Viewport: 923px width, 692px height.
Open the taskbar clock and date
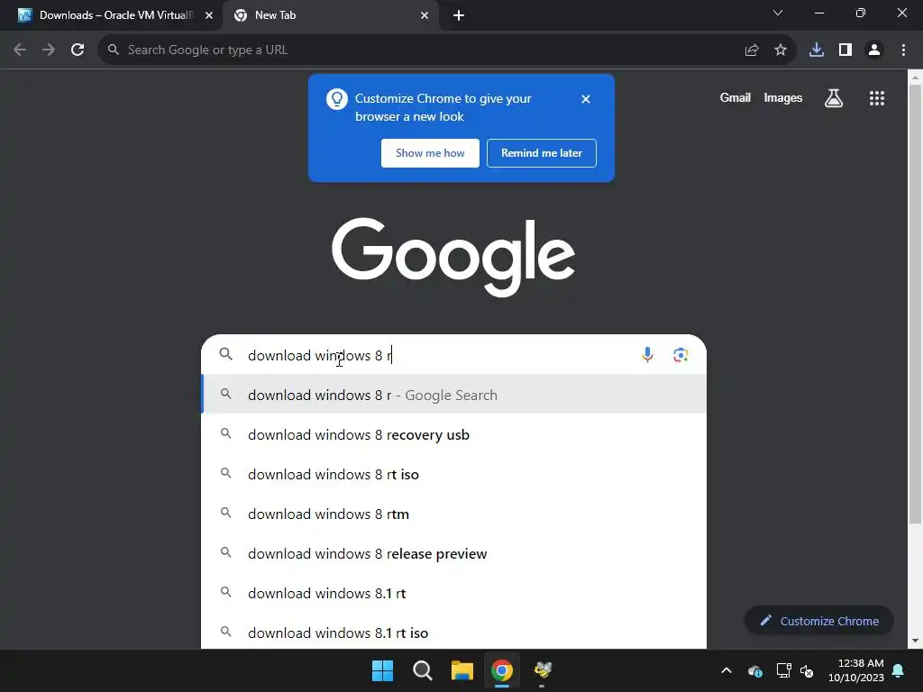point(856,670)
